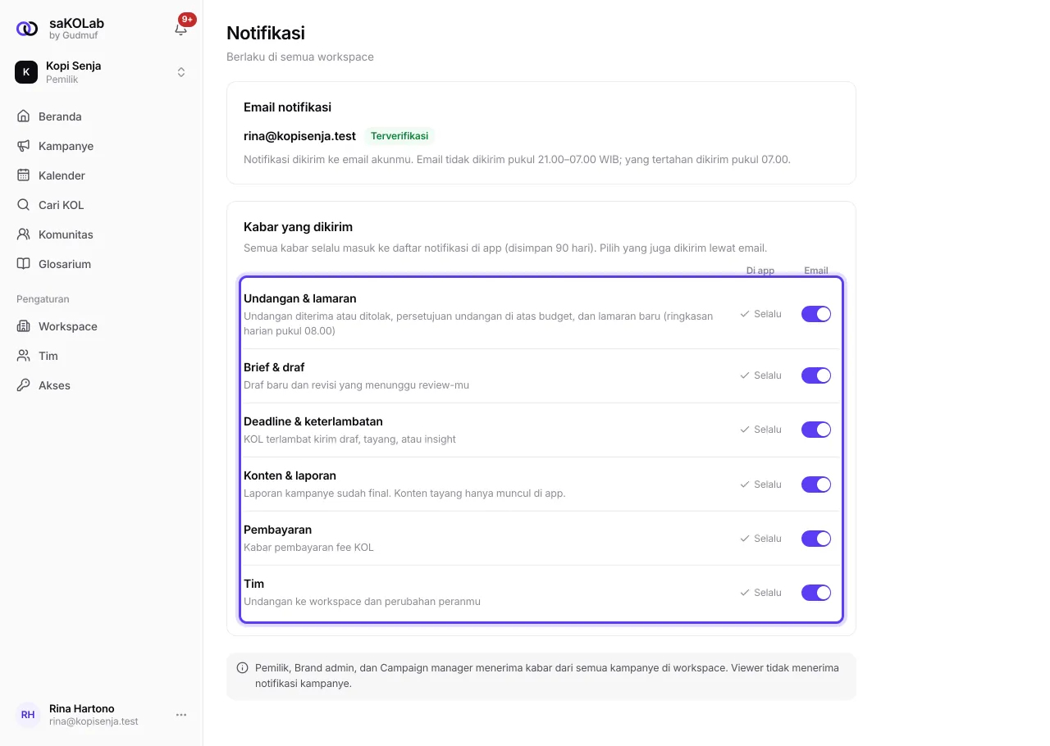The image size is (1050, 746).
Task: Click the Kopi Senja workspace avatar
Action: (26, 72)
